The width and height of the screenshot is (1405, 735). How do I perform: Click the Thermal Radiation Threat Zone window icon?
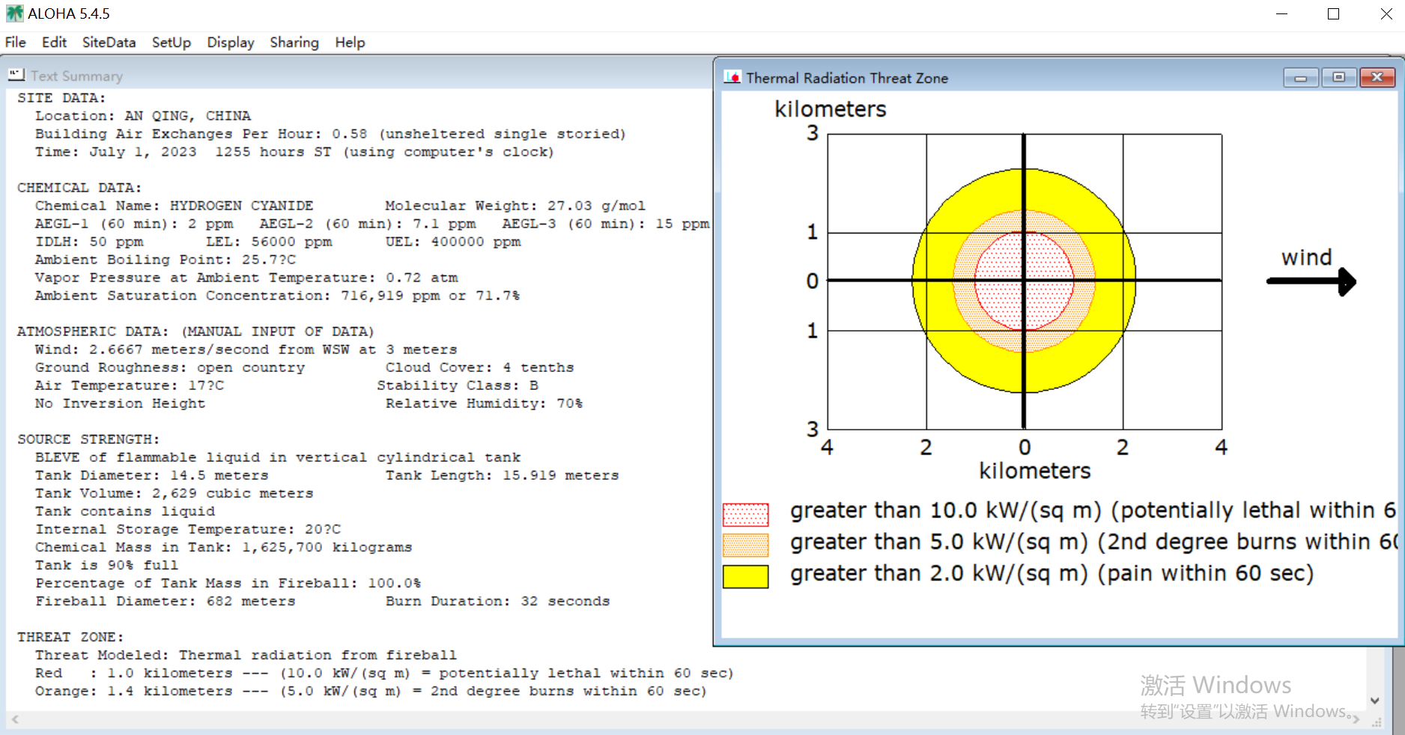coord(732,77)
